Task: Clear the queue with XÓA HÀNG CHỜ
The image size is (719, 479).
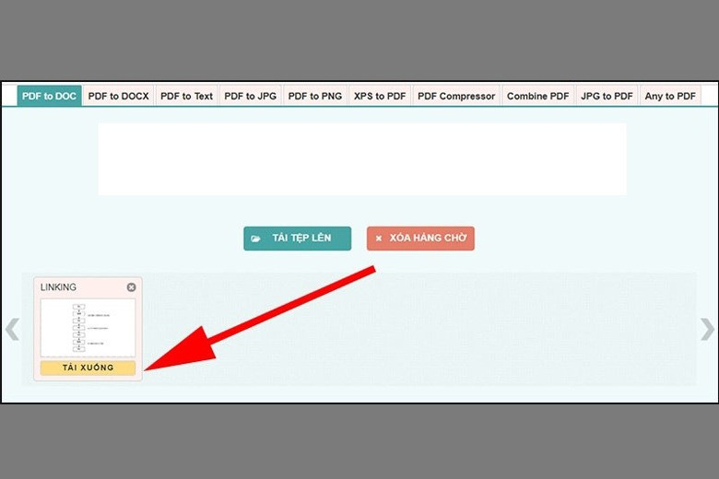Action: point(420,239)
